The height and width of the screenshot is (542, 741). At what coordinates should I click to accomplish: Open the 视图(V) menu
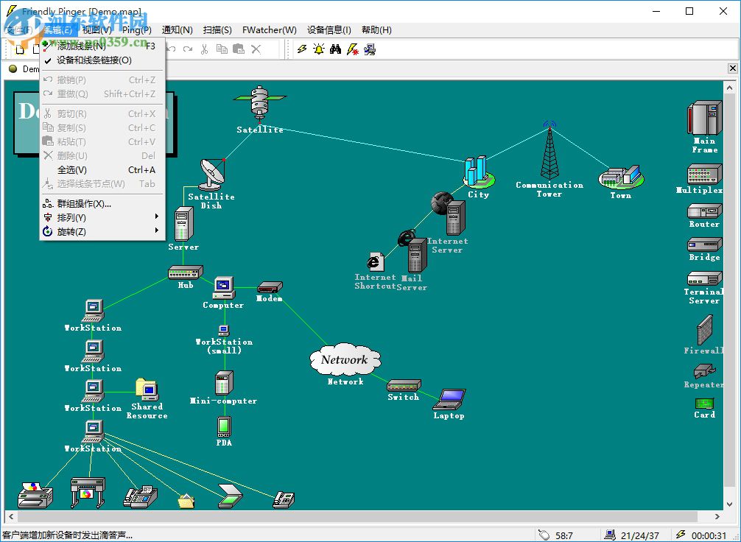point(97,29)
